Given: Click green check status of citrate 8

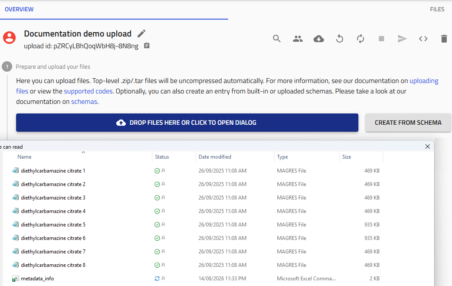Looking at the screenshot, I should 157,265.
